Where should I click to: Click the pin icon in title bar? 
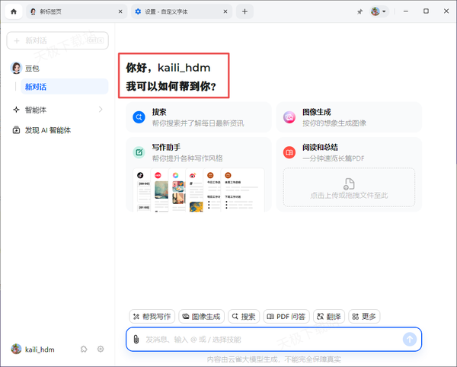point(360,12)
